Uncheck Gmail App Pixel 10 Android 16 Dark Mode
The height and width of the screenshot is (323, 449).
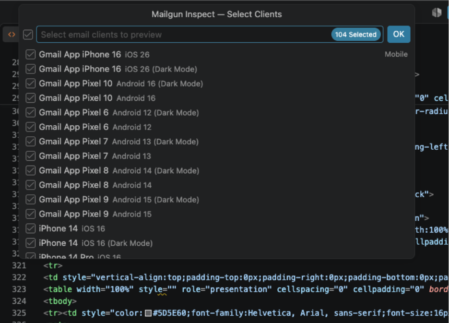coord(31,84)
